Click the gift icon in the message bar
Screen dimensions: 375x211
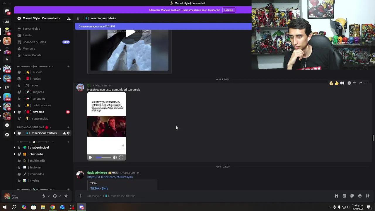point(336,196)
